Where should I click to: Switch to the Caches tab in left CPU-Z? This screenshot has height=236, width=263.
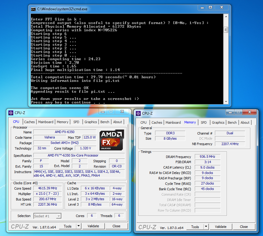coord(29,122)
